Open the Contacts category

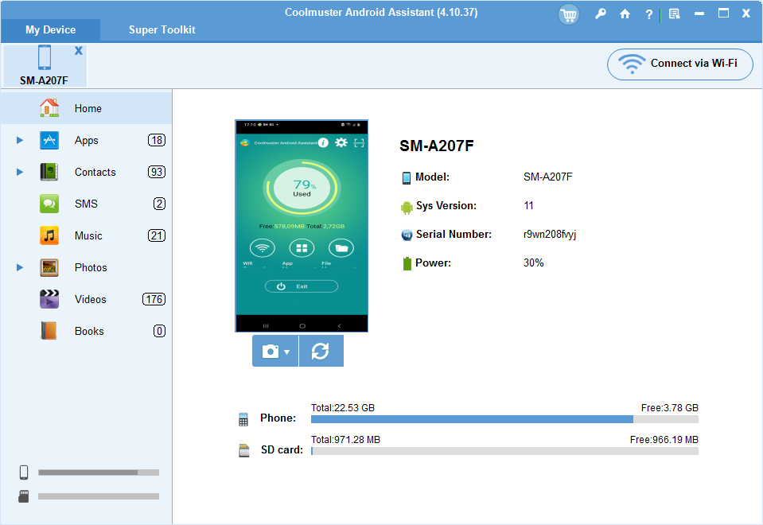click(x=86, y=173)
